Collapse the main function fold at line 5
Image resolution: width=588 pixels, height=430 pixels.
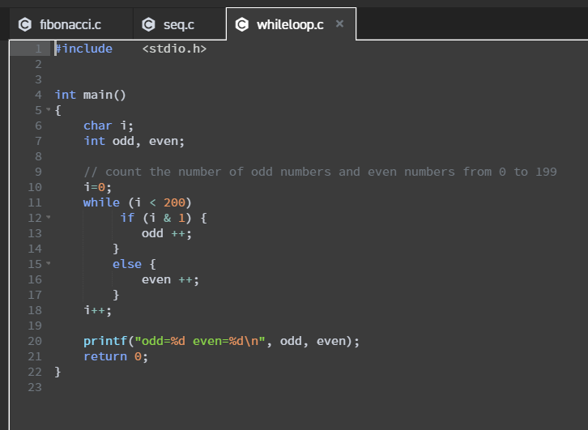[49, 109]
